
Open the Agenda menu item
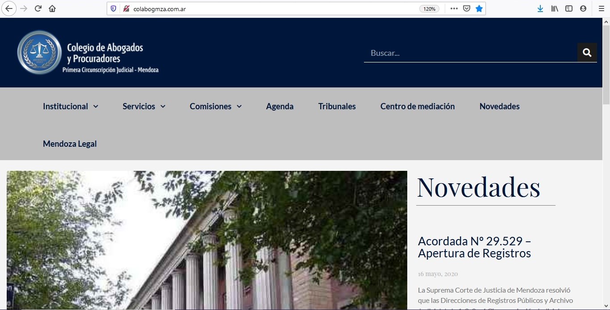[x=280, y=106]
